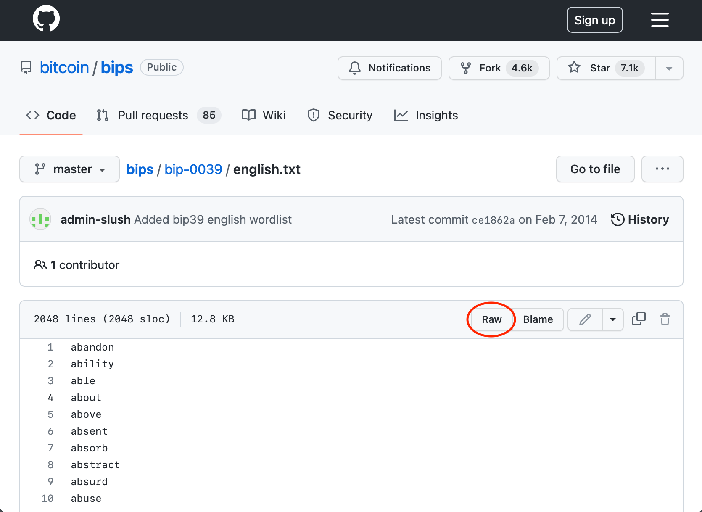Screen dimensions: 702x512
Task: Open the bips repository link
Action: click(x=117, y=67)
